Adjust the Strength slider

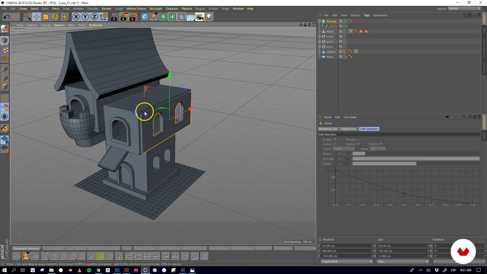416,159
